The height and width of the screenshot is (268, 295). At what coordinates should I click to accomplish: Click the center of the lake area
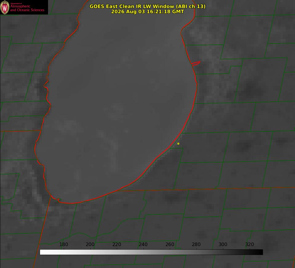point(117,105)
